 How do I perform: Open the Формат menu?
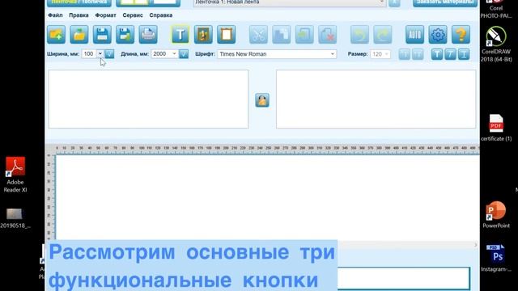coord(105,15)
